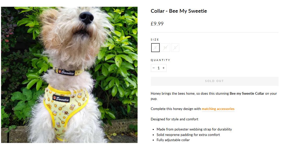Open the matching accessories link
The width and height of the screenshot is (283, 144).
tap(218, 109)
